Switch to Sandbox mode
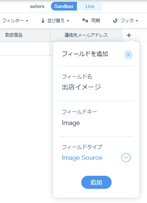This screenshot has height=203, width=147. (64, 6)
